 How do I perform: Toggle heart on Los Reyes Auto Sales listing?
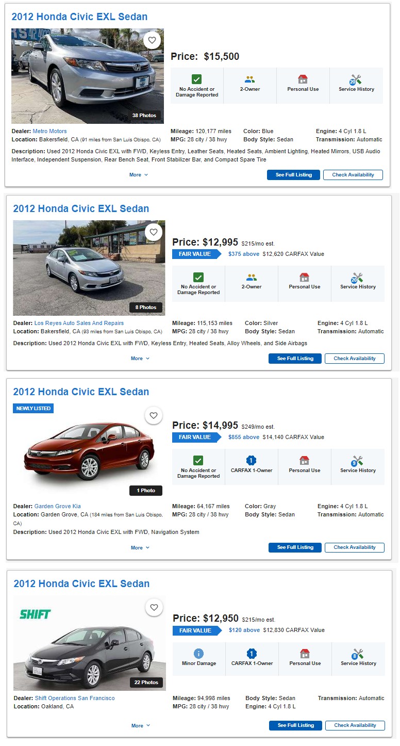[x=153, y=232]
